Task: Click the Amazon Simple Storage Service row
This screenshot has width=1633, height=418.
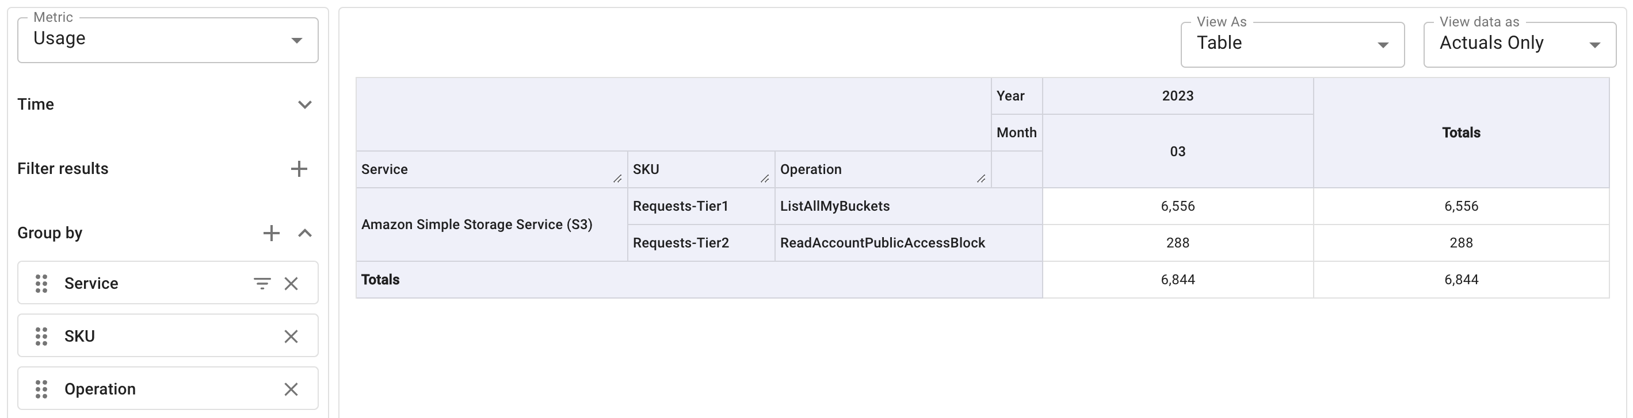Action: (476, 225)
